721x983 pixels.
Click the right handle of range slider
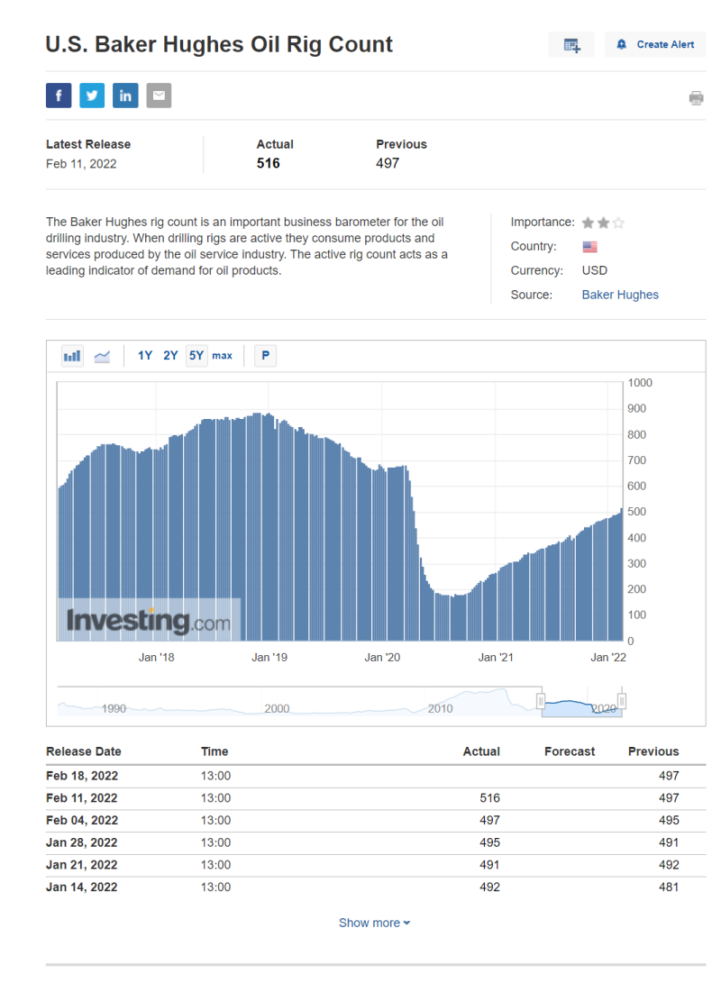tap(621, 701)
